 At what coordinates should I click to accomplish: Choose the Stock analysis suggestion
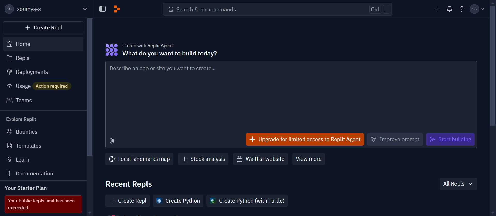(x=203, y=159)
